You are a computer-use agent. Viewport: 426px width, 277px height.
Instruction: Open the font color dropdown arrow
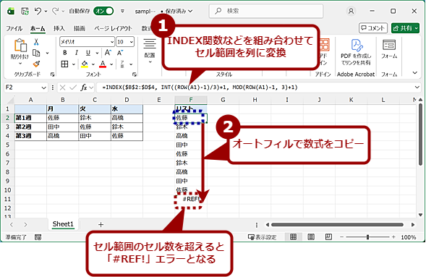tap(111, 64)
